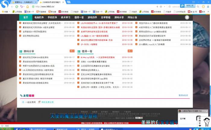Open the 网站公告 navigation item
Screen dimensions: 211x130
[132, 17]
